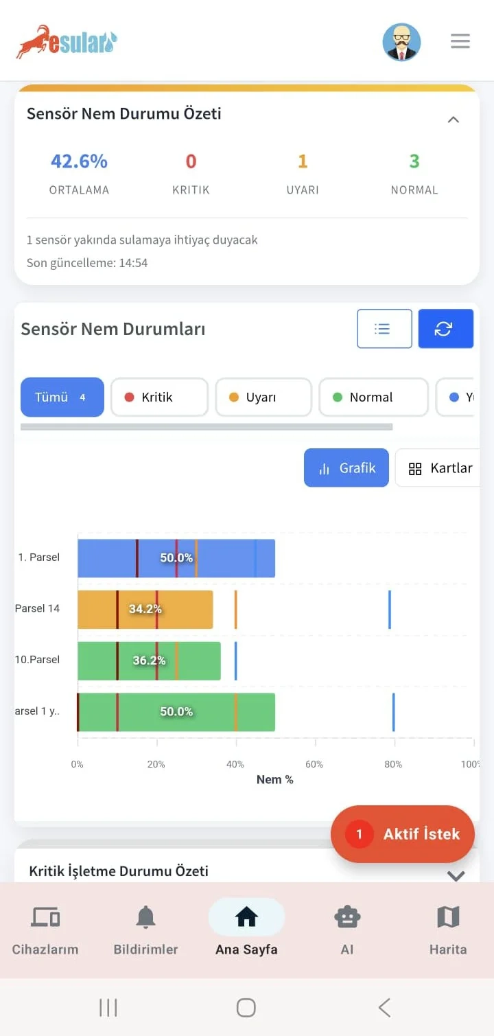Filter sensors by Normal status
The width and height of the screenshot is (494, 1036).
pos(373,397)
